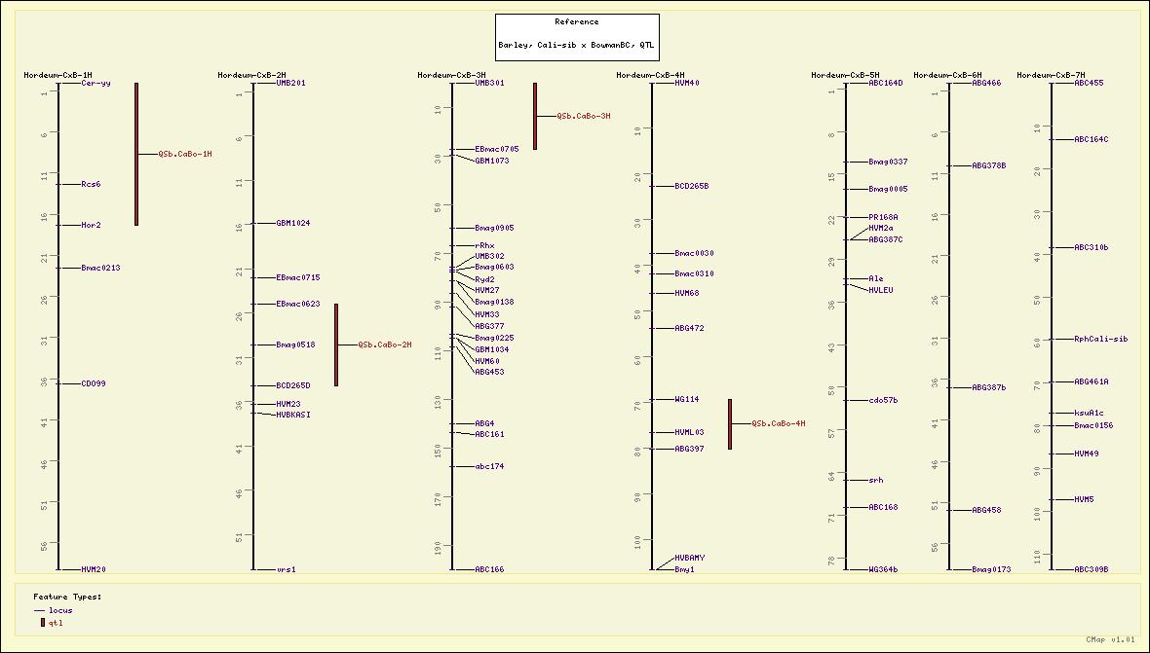Open the cdo57b marker on 5H
This screenshot has height=653, width=1150.
[883, 400]
